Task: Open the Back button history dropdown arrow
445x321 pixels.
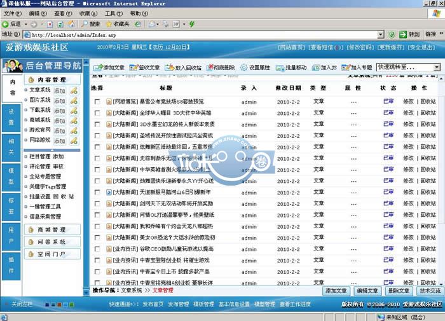Action: [x=25, y=24]
